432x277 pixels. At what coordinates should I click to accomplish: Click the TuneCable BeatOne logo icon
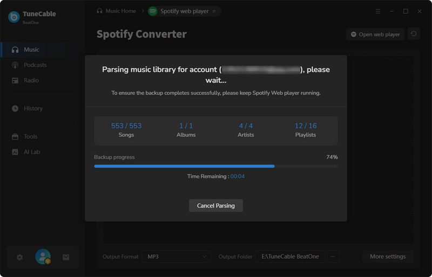pyautogui.click(x=14, y=17)
